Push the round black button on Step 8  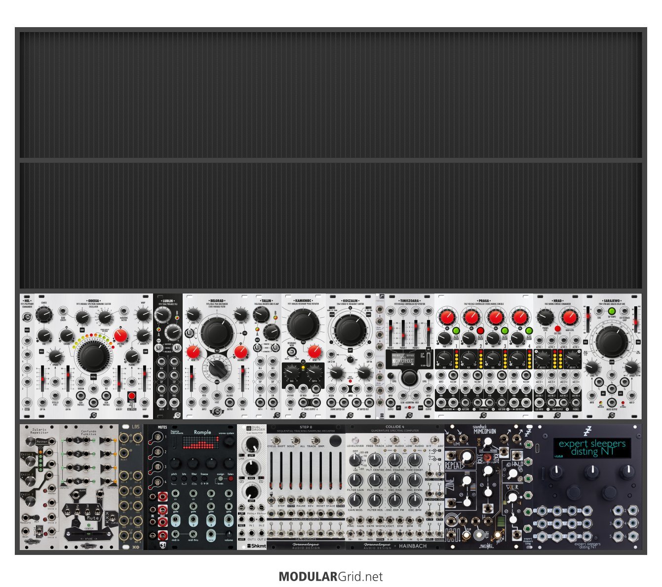(x=335, y=440)
